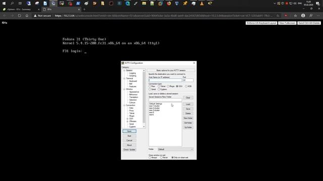This screenshot has height=181, width=323.
Task: Select Default Settings in saved sessions
Action: (x=156, y=104)
